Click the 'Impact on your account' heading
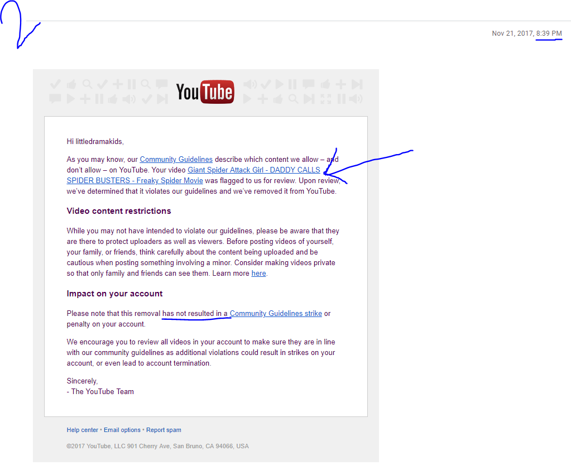Viewport: 571px width, 470px height. tap(114, 294)
